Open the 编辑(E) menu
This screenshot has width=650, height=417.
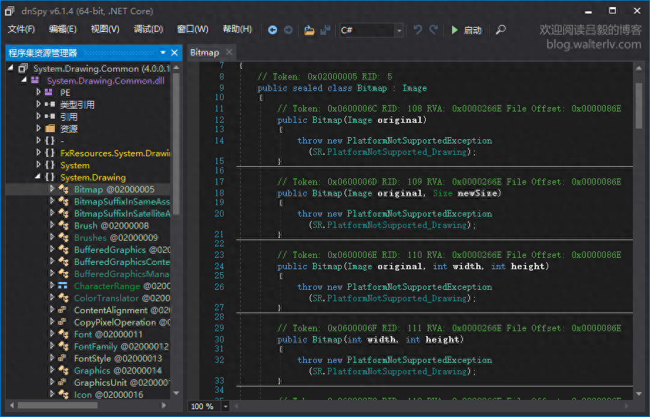click(x=63, y=29)
